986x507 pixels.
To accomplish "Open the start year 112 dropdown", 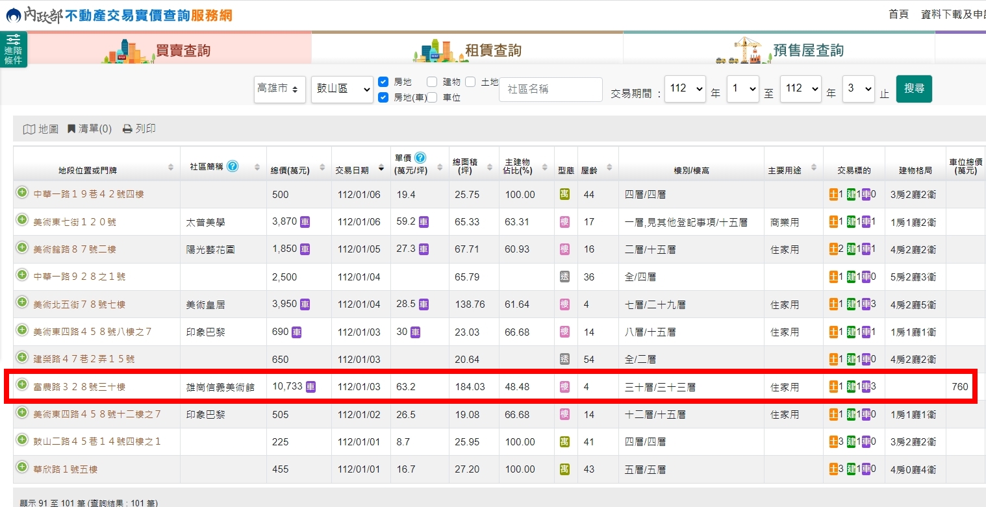I will click(685, 88).
